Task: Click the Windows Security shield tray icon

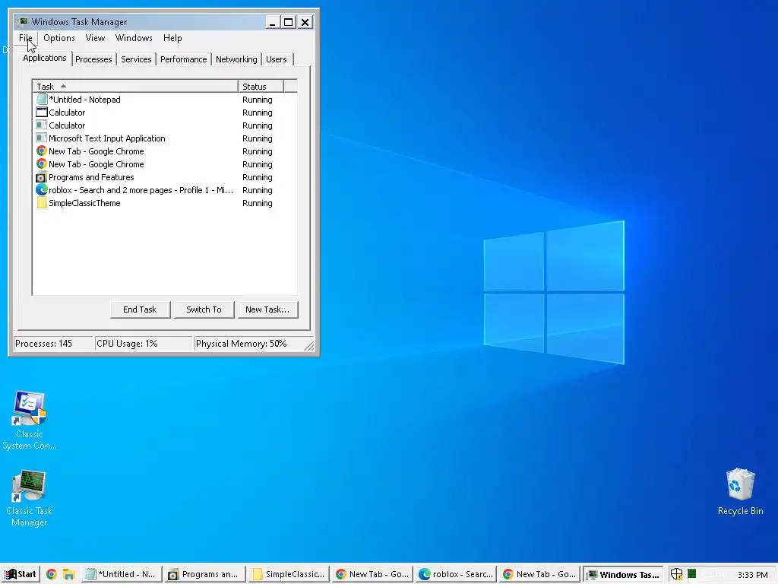Action: [676, 574]
